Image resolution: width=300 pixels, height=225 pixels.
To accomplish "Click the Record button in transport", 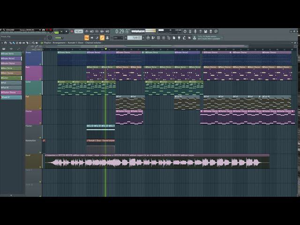I will pyautogui.click(x=72, y=31).
